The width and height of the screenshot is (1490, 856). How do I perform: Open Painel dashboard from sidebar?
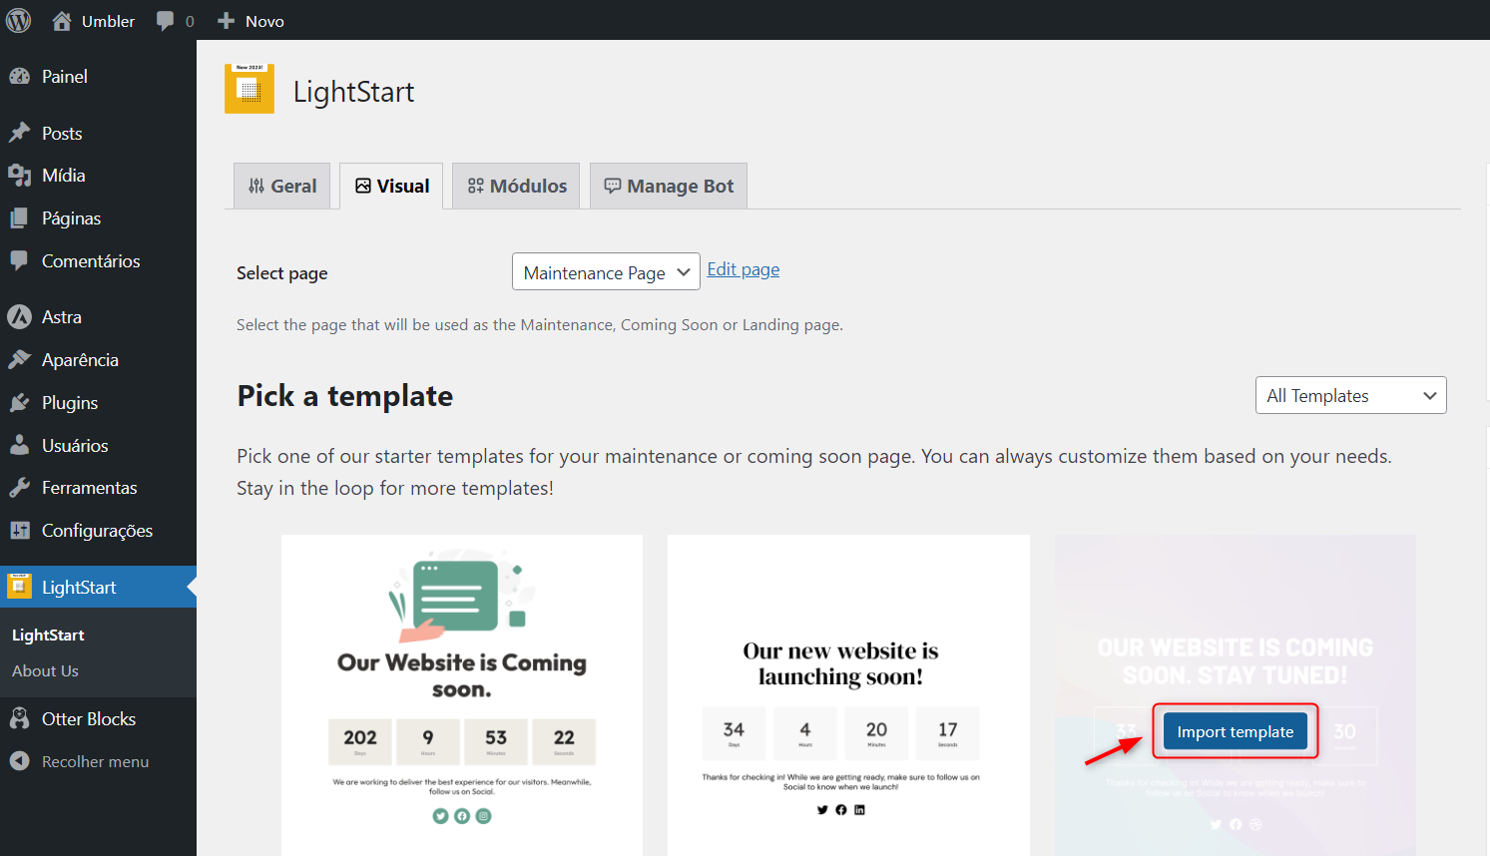[64, 77]
